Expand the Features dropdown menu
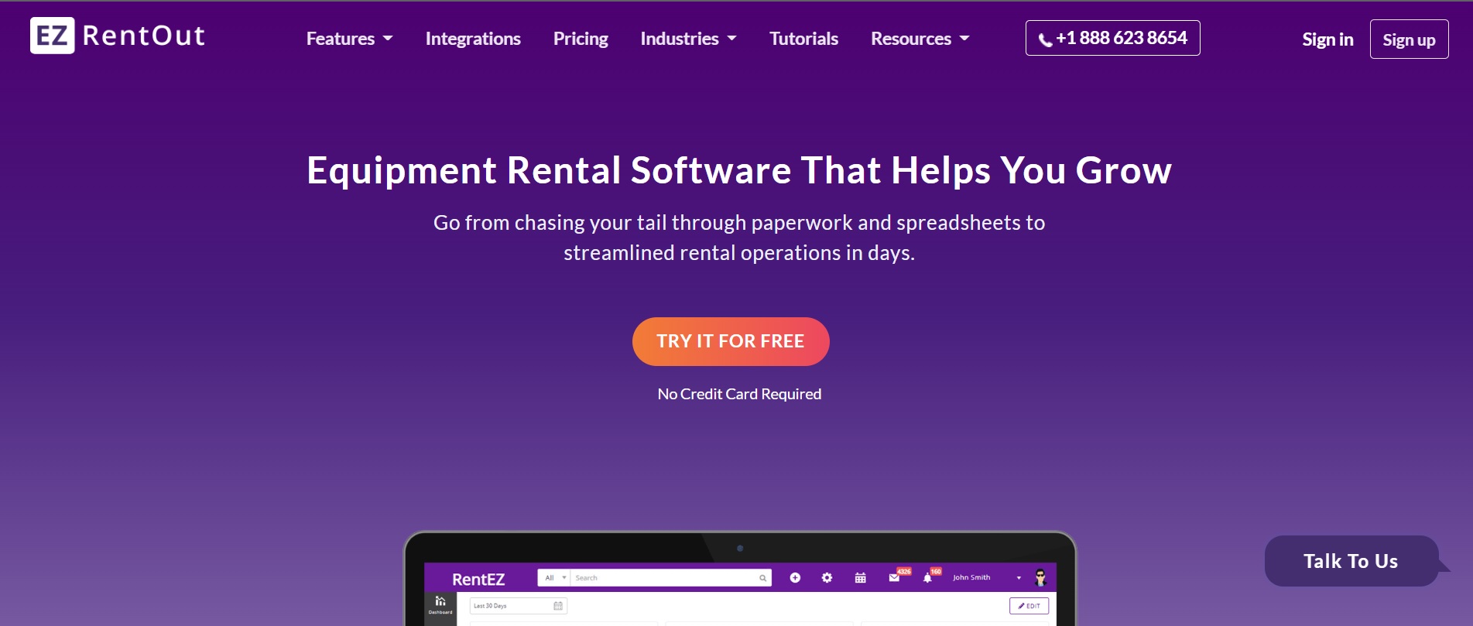Screen dimensions: 1473x626 pos(349,39)
